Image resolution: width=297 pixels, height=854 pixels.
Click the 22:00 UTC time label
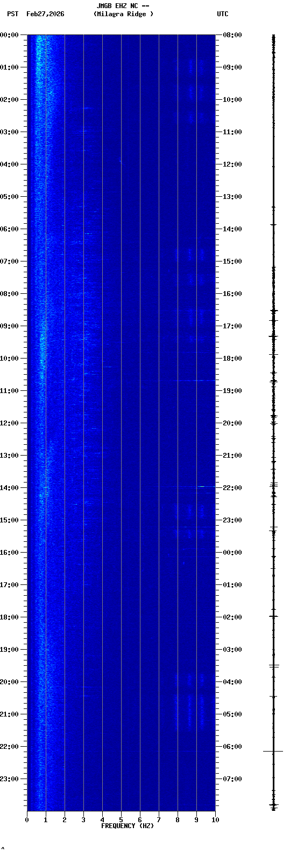click(232, 488)
